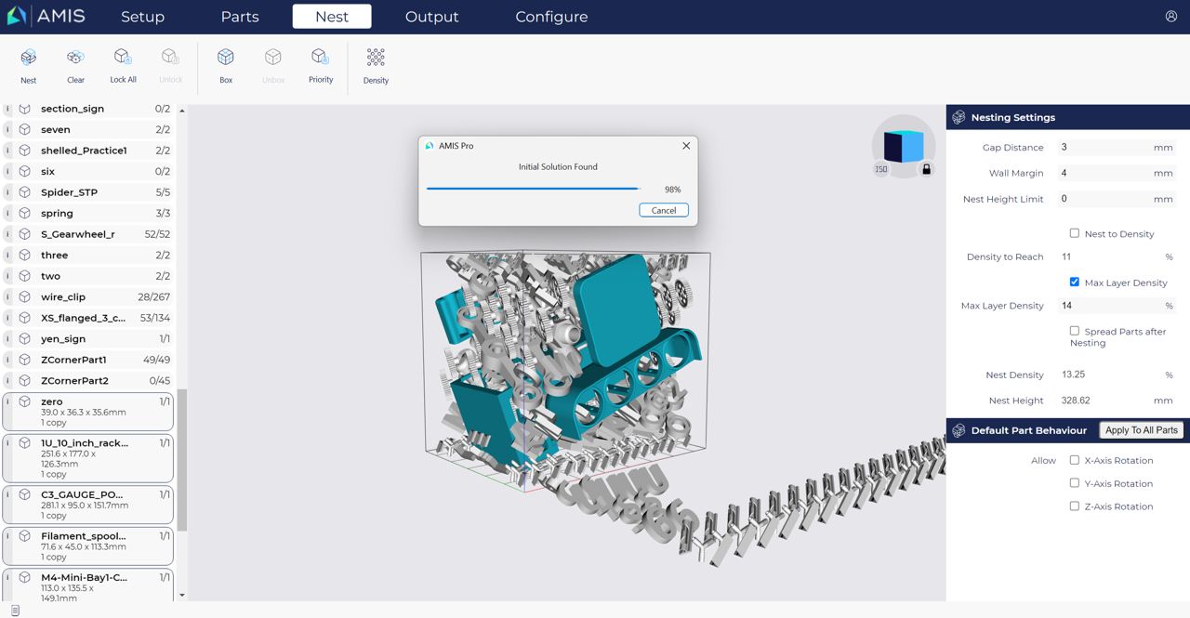Click the cube icon beside S_Gearwheel_r
Screen dimensions: 1190x618
pyautogui.click(x=25, y=234)
